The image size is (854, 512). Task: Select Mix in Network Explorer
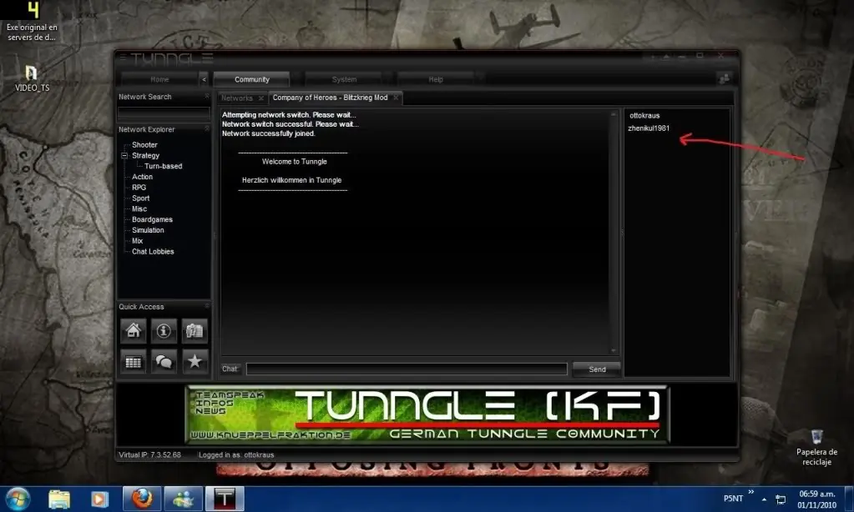(137, 240)
